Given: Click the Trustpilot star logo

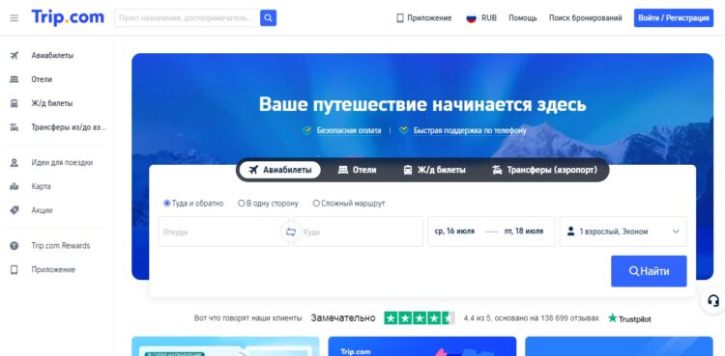Looking at the screenshot, I should (x=613, y=317).
